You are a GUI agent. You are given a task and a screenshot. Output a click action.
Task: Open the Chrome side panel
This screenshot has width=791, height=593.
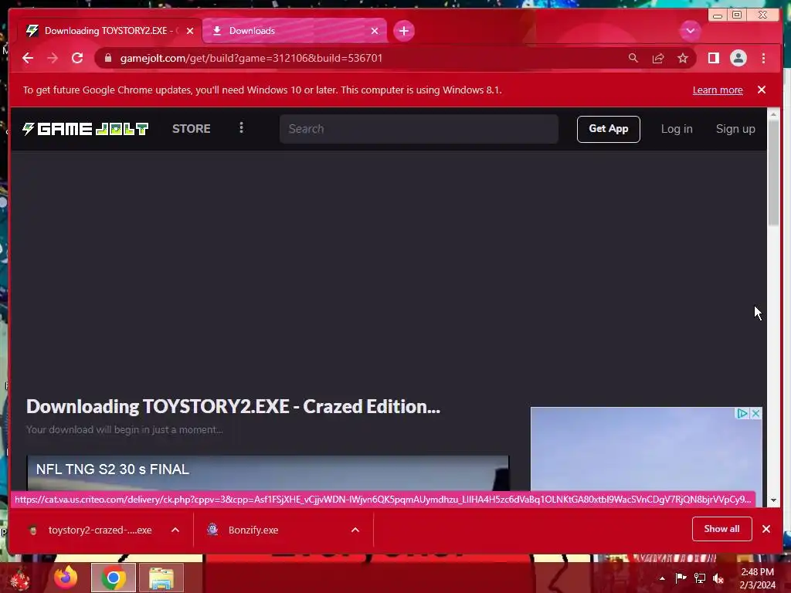click(713, 58)
